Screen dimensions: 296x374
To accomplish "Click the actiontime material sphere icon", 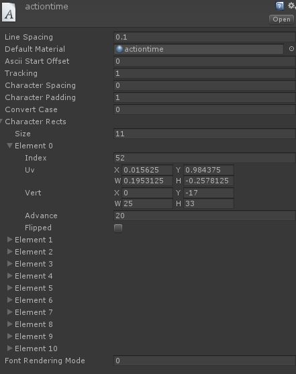I will click(119, 49).
